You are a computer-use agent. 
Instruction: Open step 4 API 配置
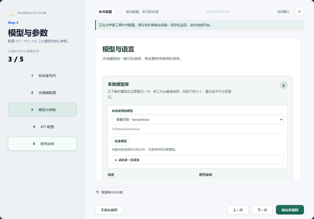point(42,127)
